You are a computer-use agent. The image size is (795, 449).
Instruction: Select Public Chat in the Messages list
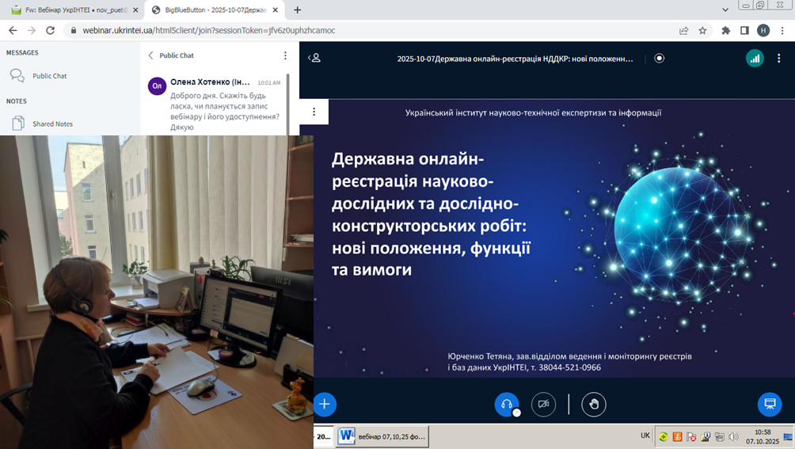49,76
